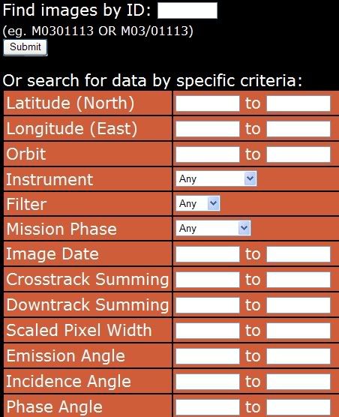The height and width of the screenshot is (417, 339).
Task: Select the Phase Angle maximum field
Action: [298, 407]
